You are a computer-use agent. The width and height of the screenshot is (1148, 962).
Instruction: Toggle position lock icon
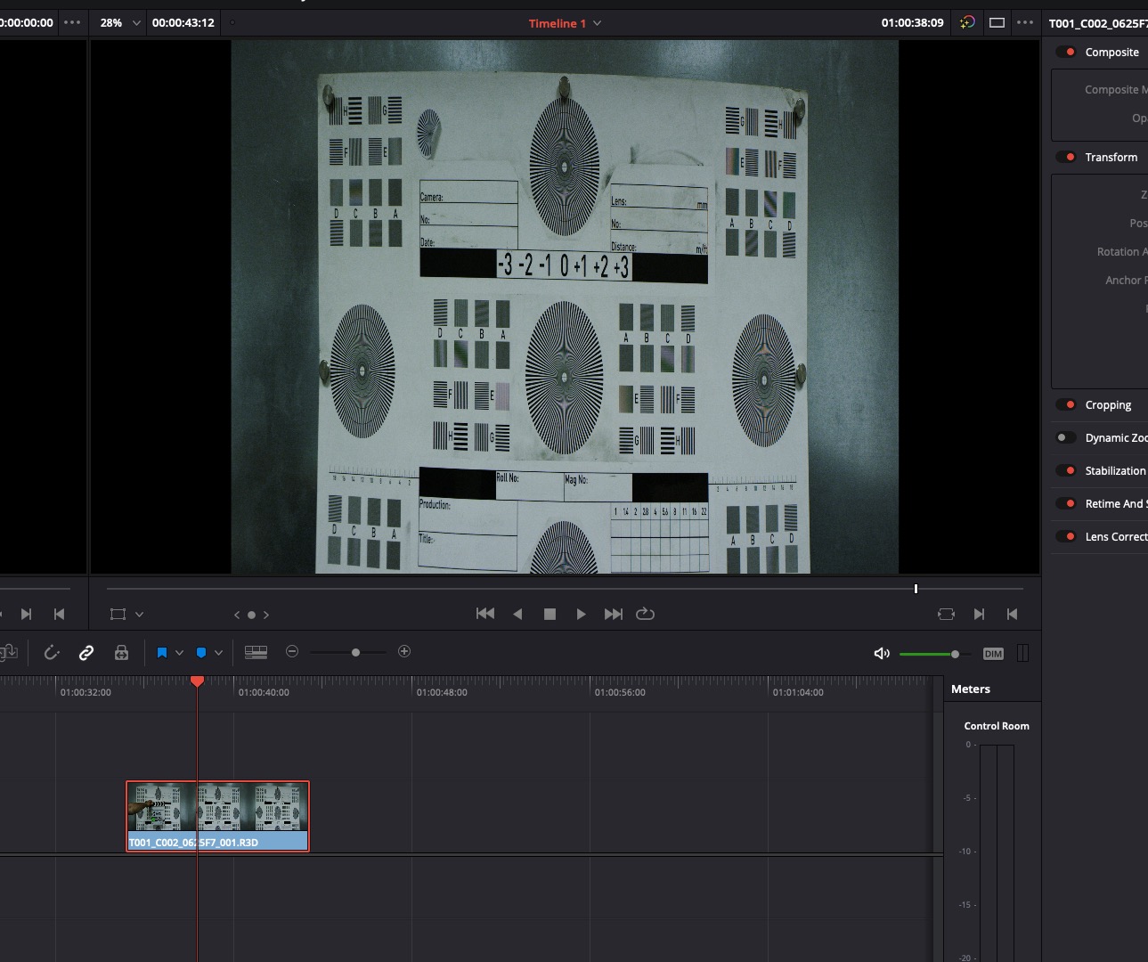pos(122,653)
